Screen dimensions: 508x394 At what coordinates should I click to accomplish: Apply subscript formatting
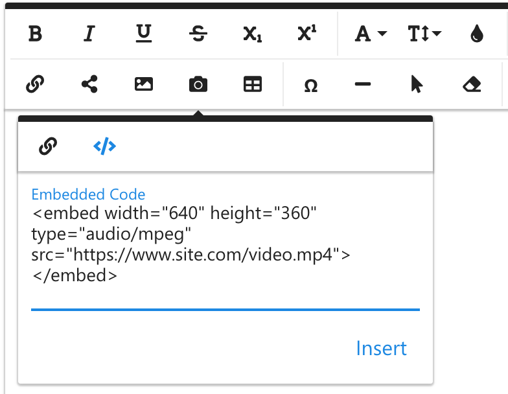coord(253,34)
